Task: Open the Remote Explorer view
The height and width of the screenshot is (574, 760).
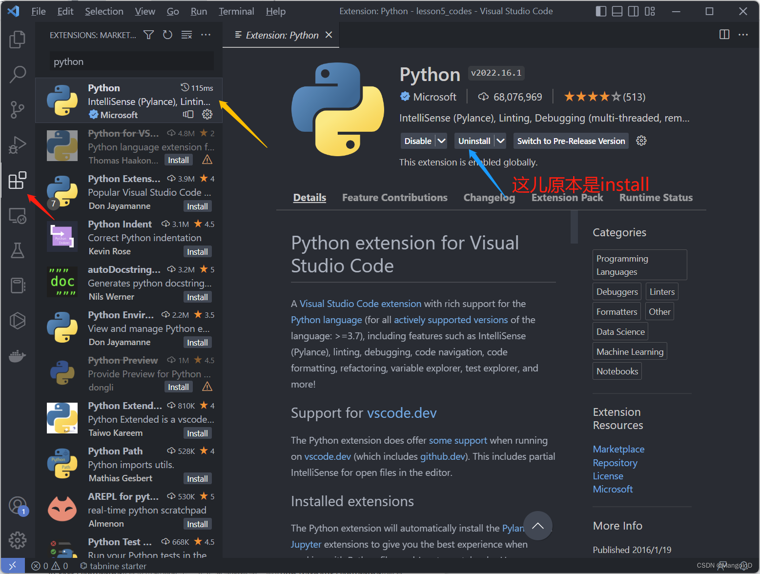Action: (x=18, y=215)
